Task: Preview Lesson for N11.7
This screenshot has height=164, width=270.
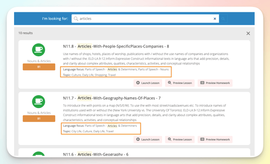Action: point(180,139)
